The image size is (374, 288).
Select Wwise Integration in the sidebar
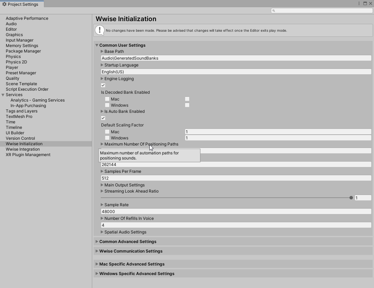23,149
